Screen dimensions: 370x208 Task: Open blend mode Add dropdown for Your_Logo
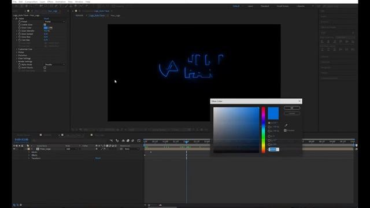tap(71, 149)
